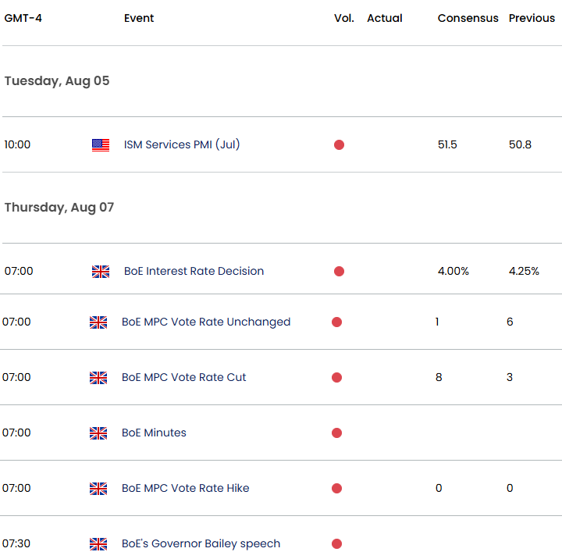Screen dimensions: 562x559
Task: Click the Thursday, Aug 07 date heading
Action: (x=59, y=207)
